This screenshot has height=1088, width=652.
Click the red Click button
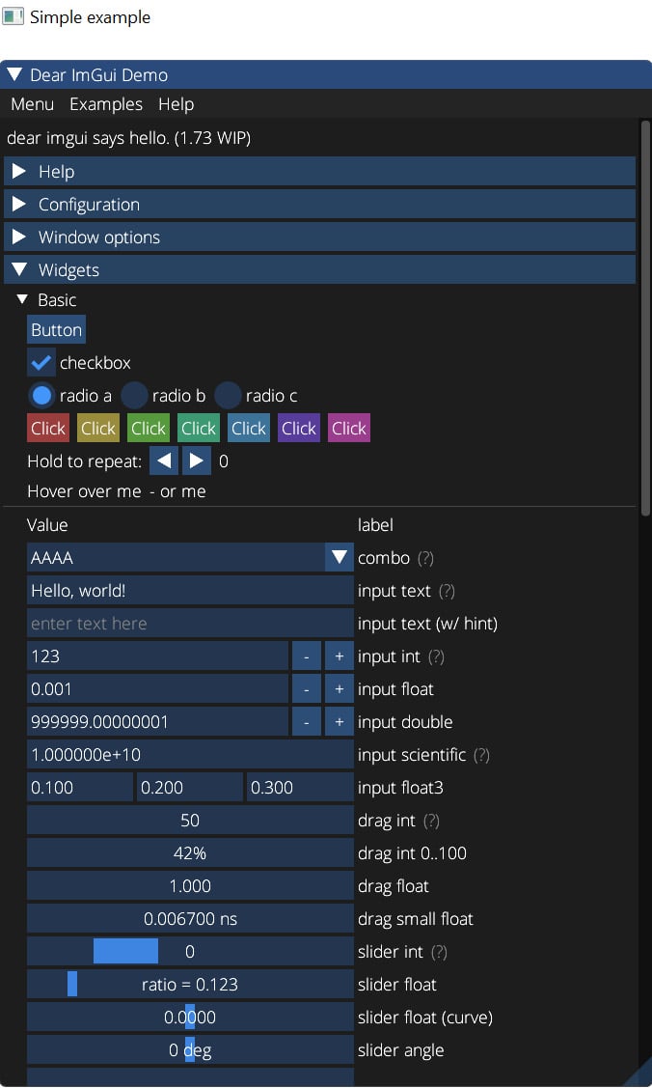point(48,428)
